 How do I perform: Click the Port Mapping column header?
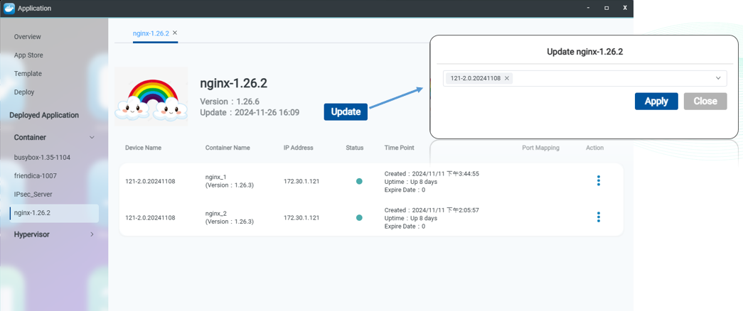point(540,148)
